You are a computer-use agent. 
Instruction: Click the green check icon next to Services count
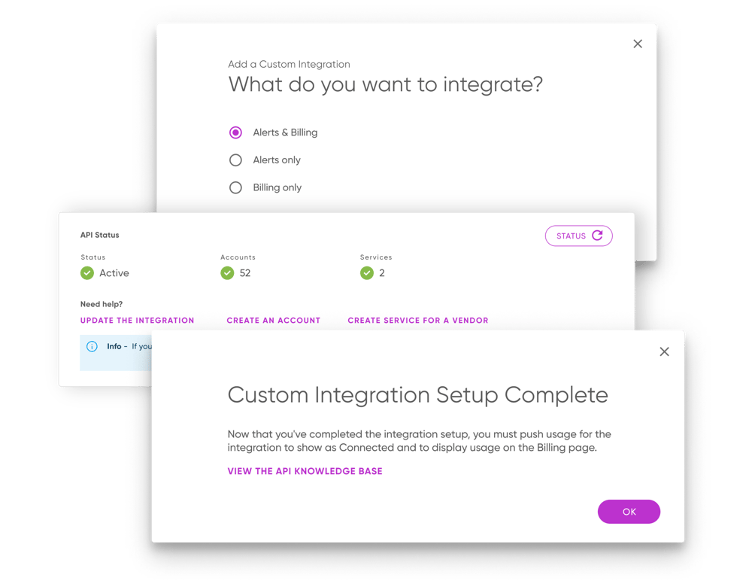pos(366,273)
